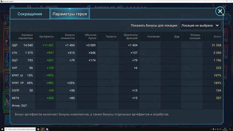Viewport: 233px width, 131px height.
Task: Click the ЗЩТ total value 1 756
Action: [x=217, y=60]
